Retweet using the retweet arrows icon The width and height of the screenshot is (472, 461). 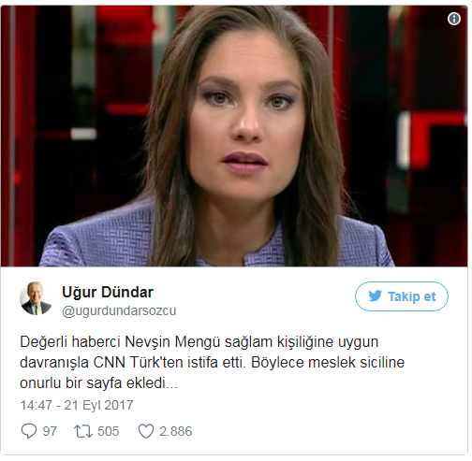[83, 431]
